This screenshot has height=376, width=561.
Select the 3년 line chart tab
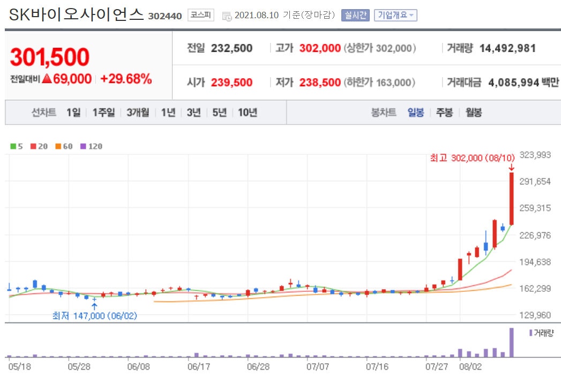point(194,113)
